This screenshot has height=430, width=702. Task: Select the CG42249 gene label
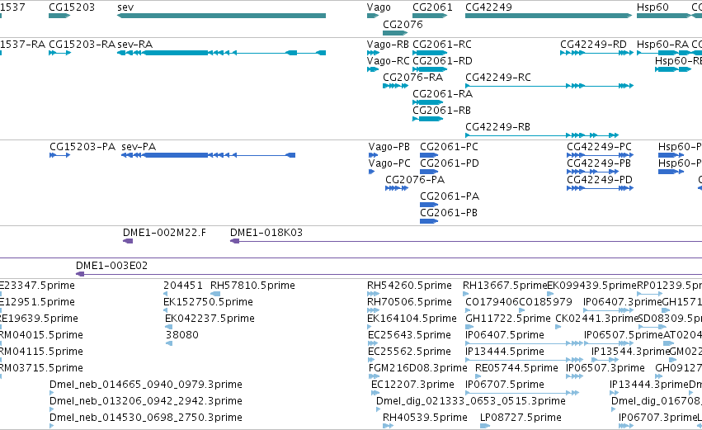tap(488, 7)
